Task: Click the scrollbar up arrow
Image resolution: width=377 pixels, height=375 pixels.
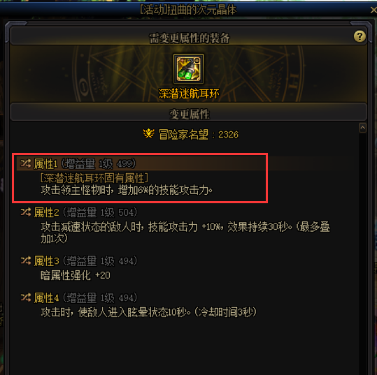Action: point(362,128)
